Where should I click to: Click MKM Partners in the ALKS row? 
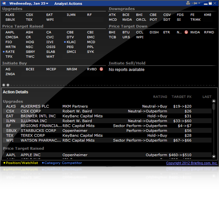pyautogui.click(x=75, y=106)
